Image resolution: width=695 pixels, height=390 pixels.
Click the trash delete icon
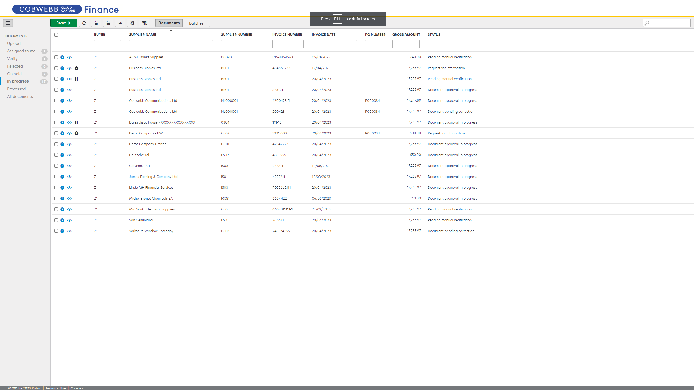(x=96, y=23)
